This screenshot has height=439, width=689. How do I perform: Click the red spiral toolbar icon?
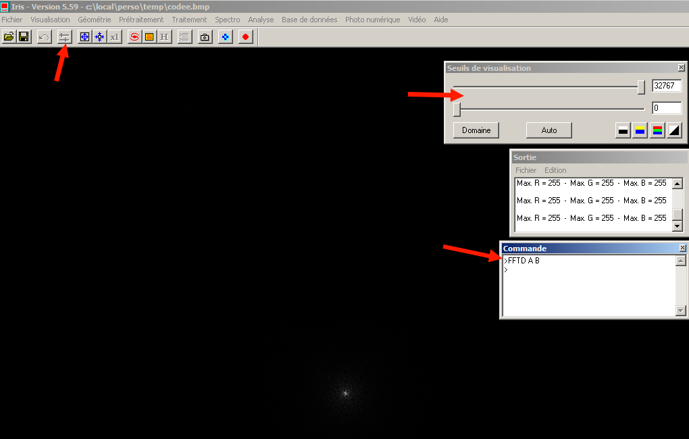[134, 37]
